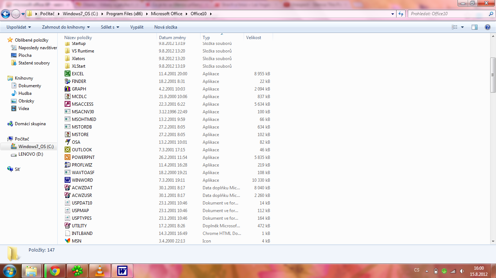
Task: Switch to Microsoft Word on the taskbar
Action: coord(122,271)
